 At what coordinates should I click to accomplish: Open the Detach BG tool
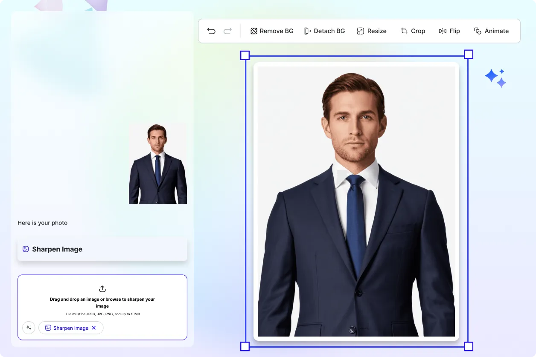pyautogui.click(x=324, y=31)
